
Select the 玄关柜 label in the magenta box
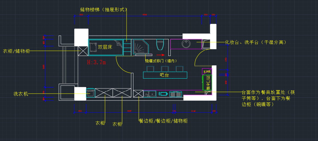pyautogui.click(x=207, y=72)
